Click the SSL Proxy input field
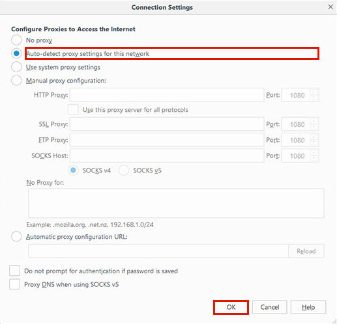 (167, 124)
